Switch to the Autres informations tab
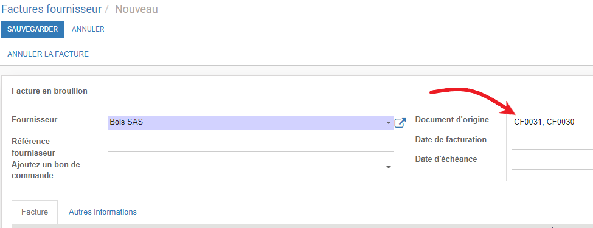 [103, 212]
